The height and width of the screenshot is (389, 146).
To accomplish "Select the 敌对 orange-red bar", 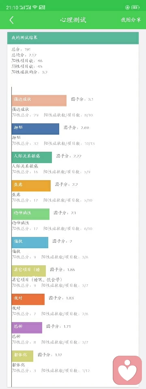I will click(x=28, y=299).
